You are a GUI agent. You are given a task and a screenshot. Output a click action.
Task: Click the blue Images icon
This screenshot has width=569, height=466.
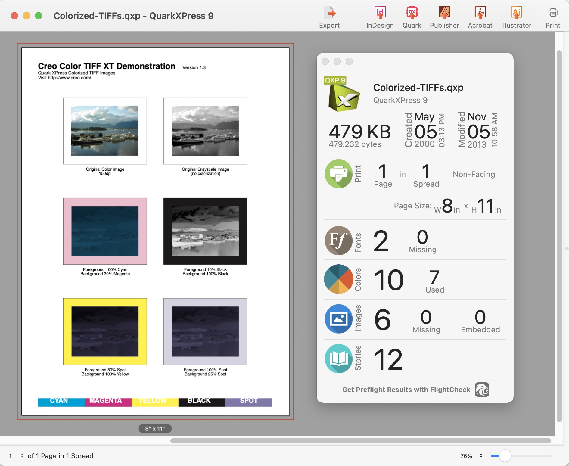click(339, 319)
